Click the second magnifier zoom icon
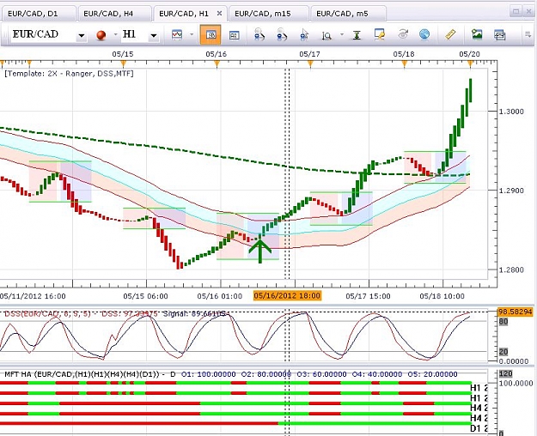Viewport: 537px width, 436px height. click(x=282, y=35)
